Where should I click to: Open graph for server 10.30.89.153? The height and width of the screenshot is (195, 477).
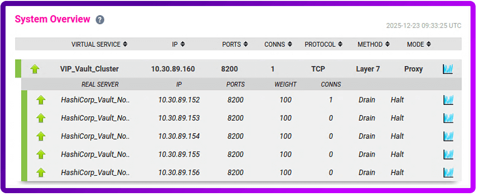pyautogui.click(x=448, y=118)
